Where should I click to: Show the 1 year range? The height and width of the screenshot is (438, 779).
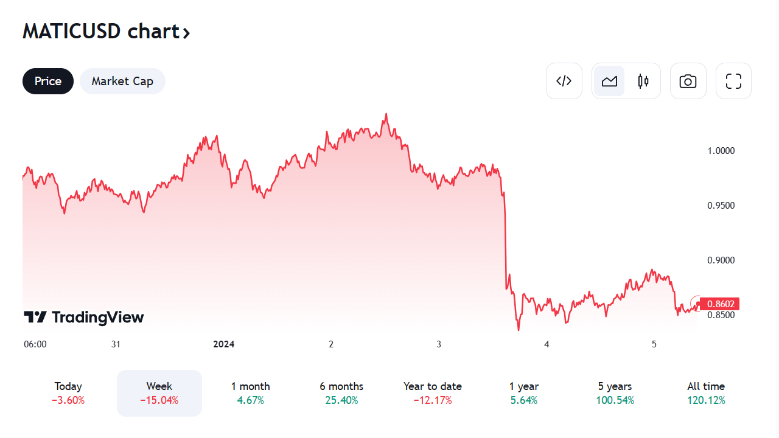pos(524,393)
